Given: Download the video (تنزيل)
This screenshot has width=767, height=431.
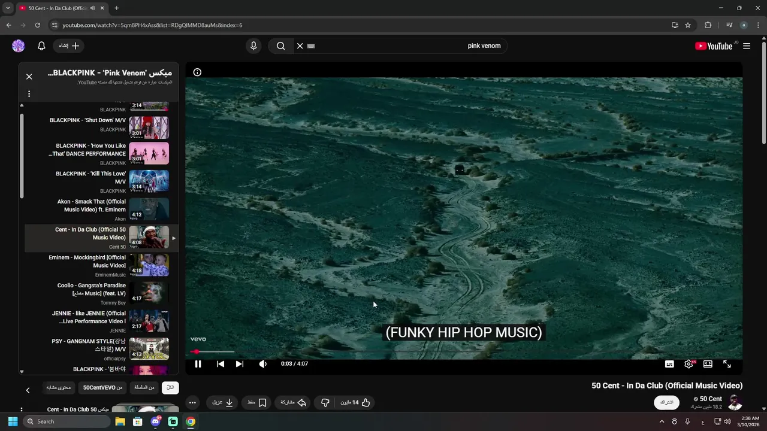Looking at the screenshot, I should click(222, 403).
